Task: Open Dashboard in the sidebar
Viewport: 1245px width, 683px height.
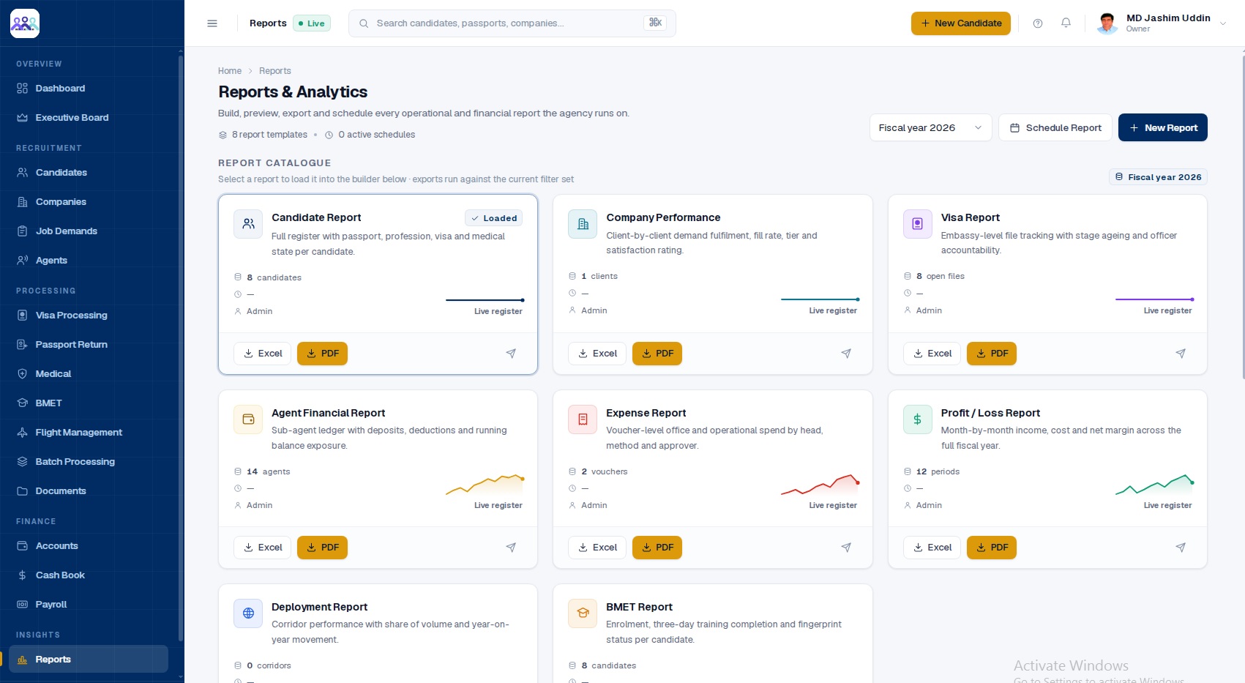Action: (x=88, y=89)
